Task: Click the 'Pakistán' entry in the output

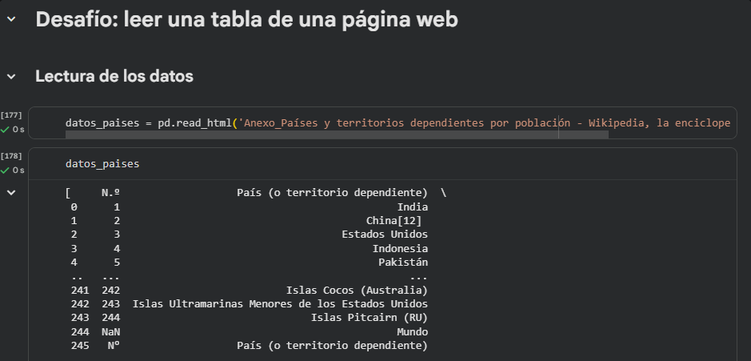Action: point(403,263)
